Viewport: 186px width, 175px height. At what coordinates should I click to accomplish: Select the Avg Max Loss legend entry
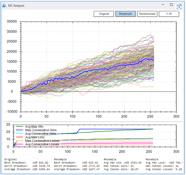(x=34, y=137)
